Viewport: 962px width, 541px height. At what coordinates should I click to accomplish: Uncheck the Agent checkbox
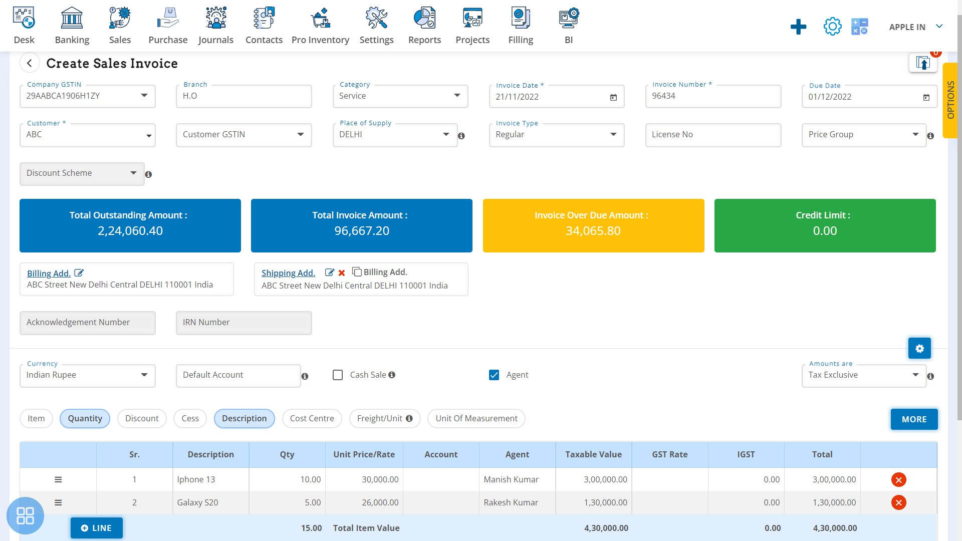[x=494, y=375]
